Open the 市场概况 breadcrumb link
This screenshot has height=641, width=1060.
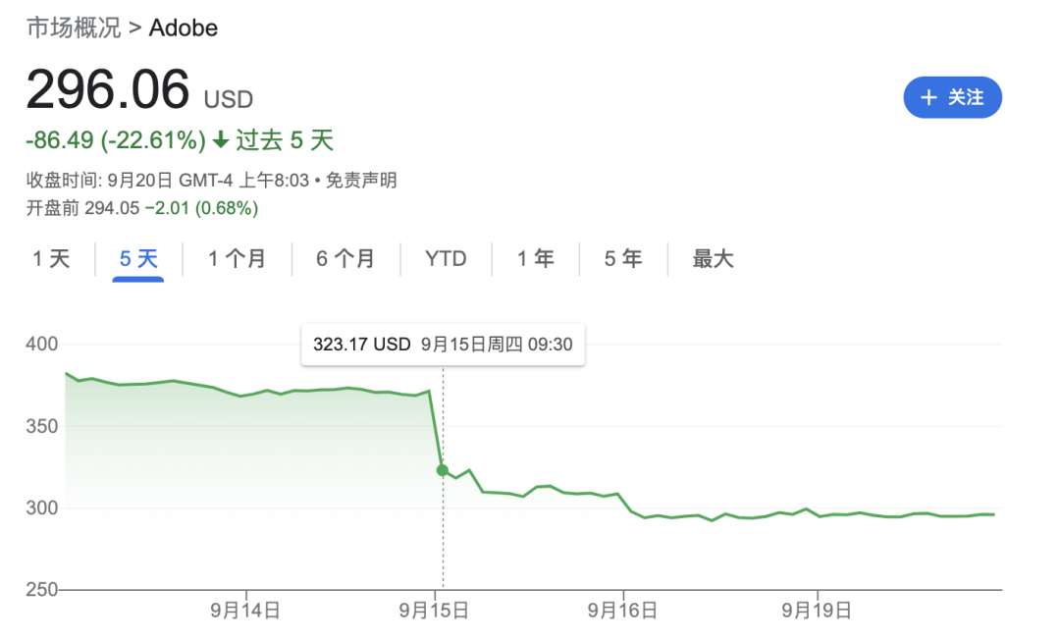click(x=74, y=27)
